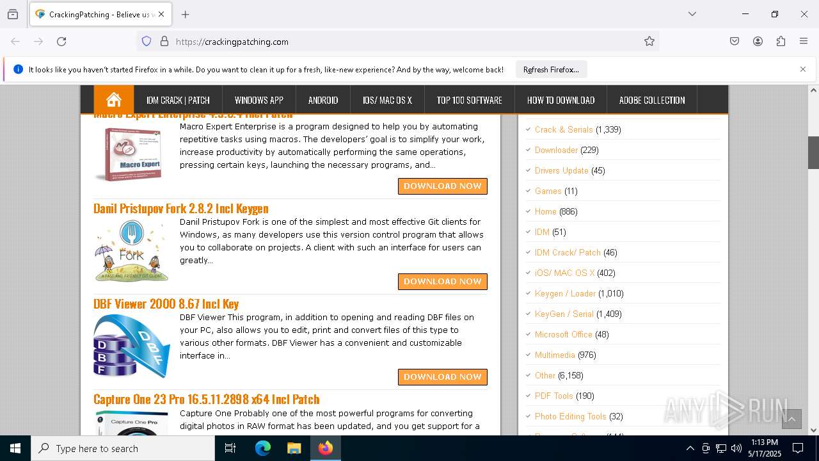Open the Home category link in sidebar
Screen dimensions: 819x461
click(546, 211)
